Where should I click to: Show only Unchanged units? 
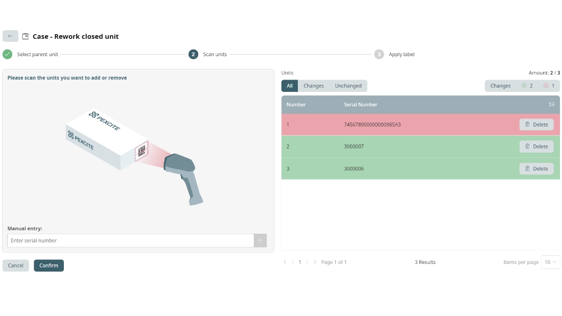point(348,86)
